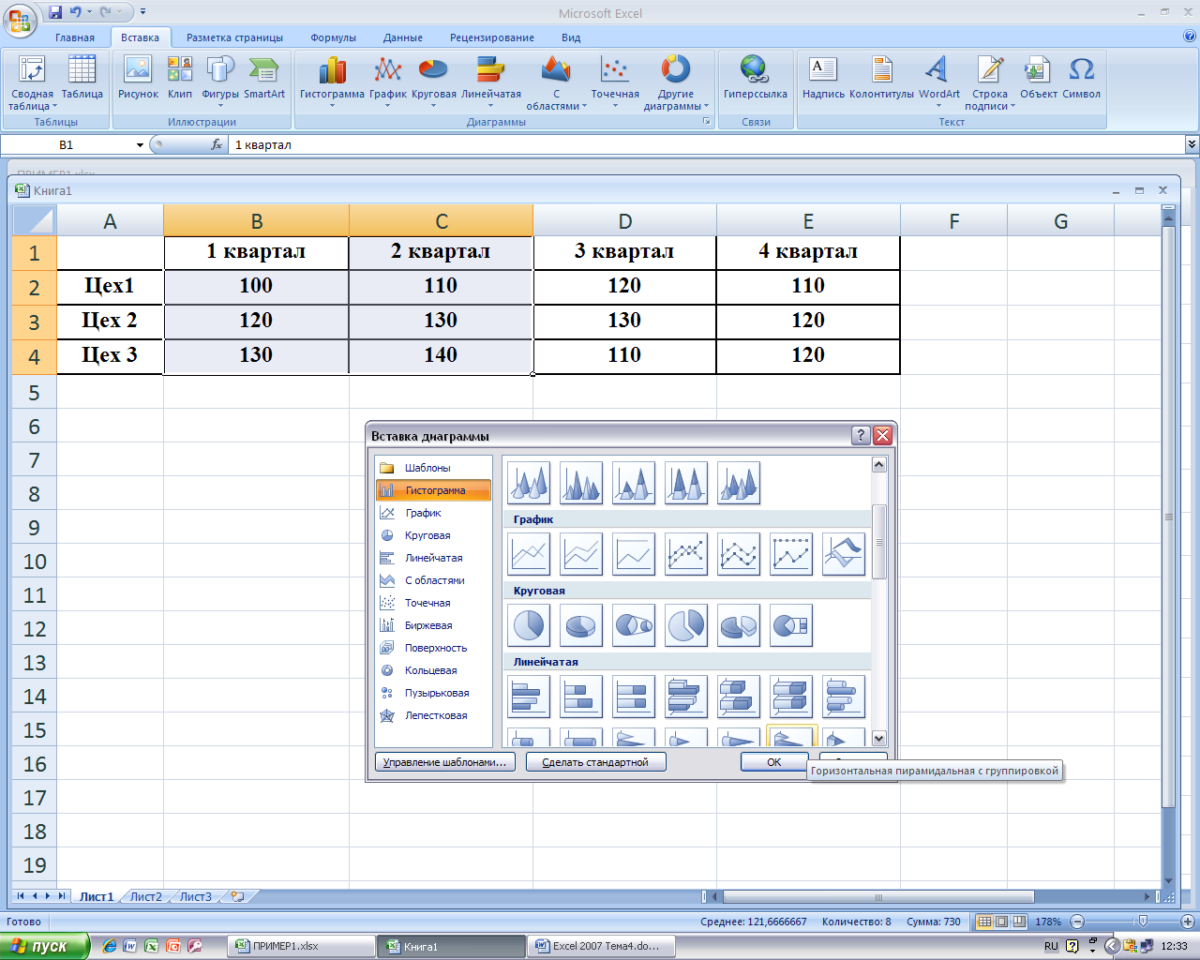The width and height of the screenshot is (1200, 960).
Task: Choose Лепестковая in the chart type list
Action: pyautogui.click(x=433, y=715)
